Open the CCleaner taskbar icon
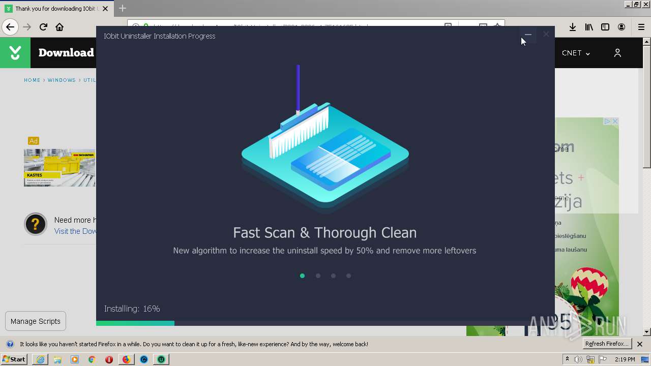Screen dimensions: 651x366 (144, 359)
